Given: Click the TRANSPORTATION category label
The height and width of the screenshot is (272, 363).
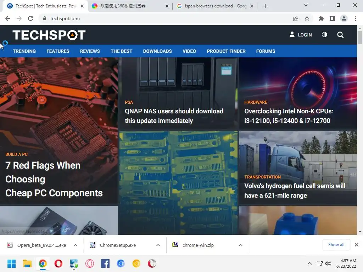Looking at the screenshot, I should point(263,177).
